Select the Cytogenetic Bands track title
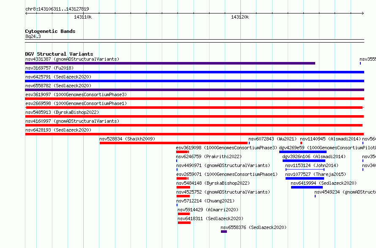 (x=50, y=31)
